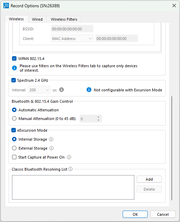Viewport: 180px width, 222px height.
Task: Click blue info icon beside Not configurable message
Action: 89,90
